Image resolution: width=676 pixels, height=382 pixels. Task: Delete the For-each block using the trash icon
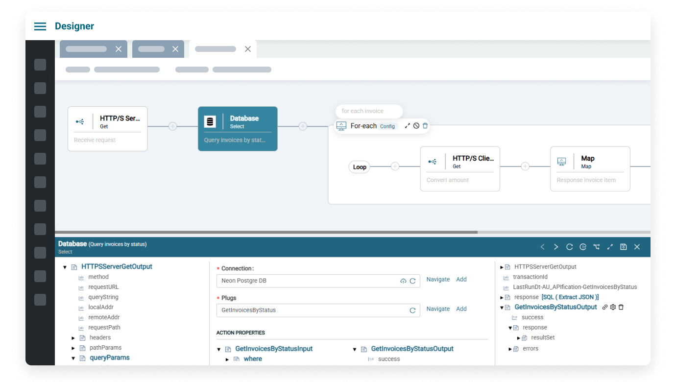click(425, 126)
